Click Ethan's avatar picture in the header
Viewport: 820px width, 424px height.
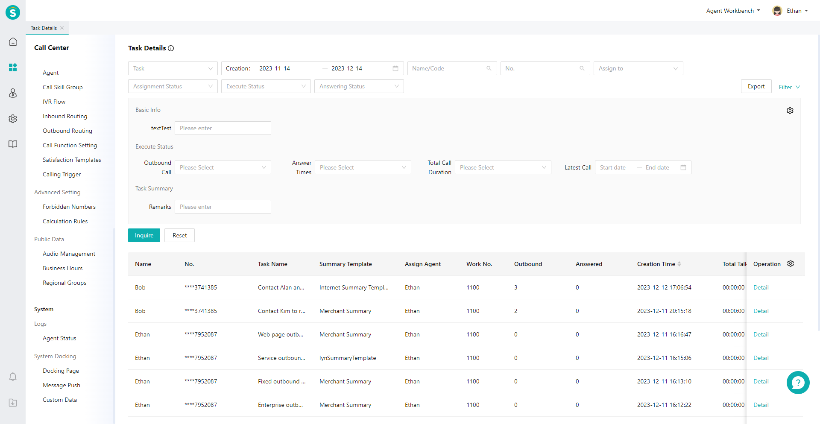777,11
